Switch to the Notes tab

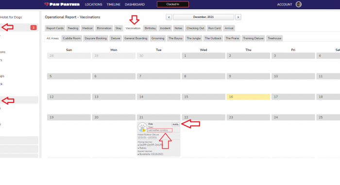tap(178, 28)
